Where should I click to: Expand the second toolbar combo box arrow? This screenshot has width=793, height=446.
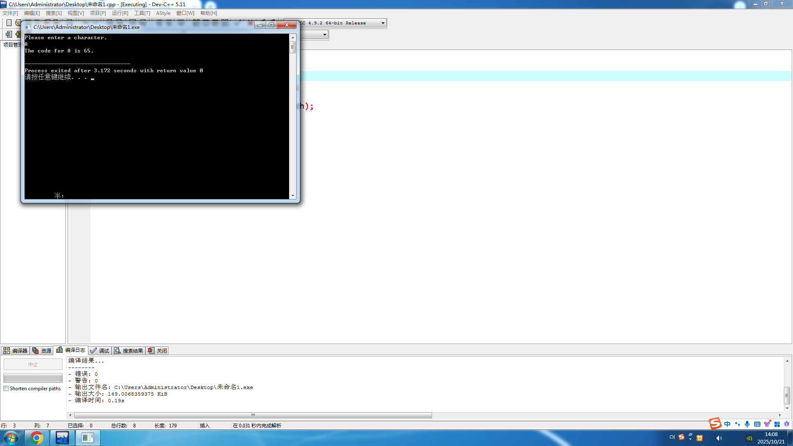point(325,35)
